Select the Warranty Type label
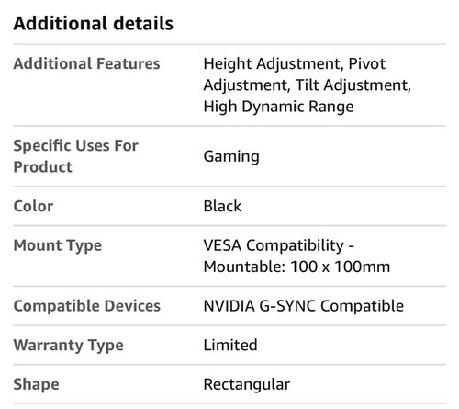Viewport: 459px width, 409px height. click(x=69, y=346)
